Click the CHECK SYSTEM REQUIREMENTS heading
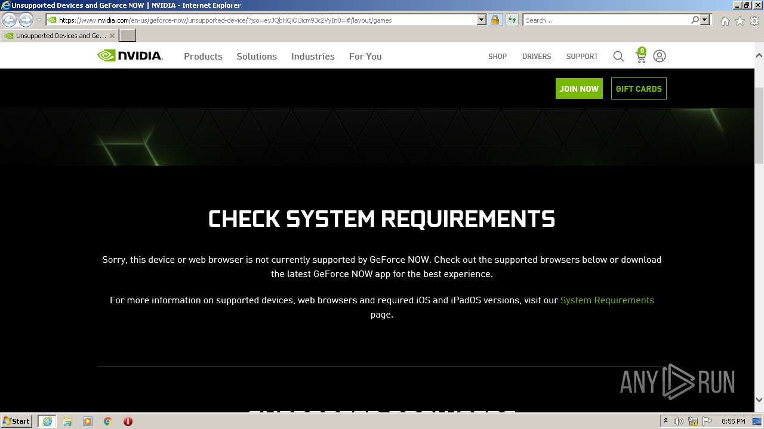This screenshot has width=764, height=429. (381, 219)
